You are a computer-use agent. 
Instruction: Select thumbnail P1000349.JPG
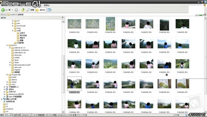[110, 64]
